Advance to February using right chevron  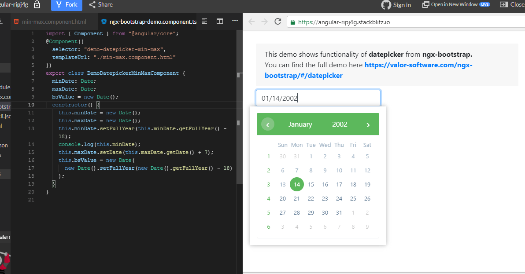(368, 124)
